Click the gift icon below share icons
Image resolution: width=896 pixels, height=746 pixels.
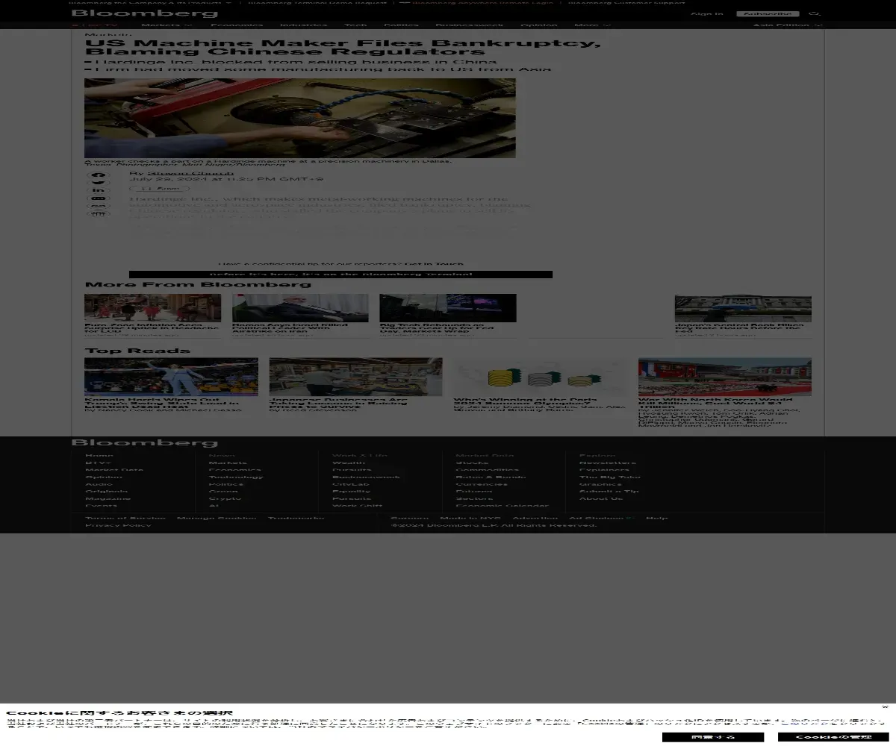[99, 214]
